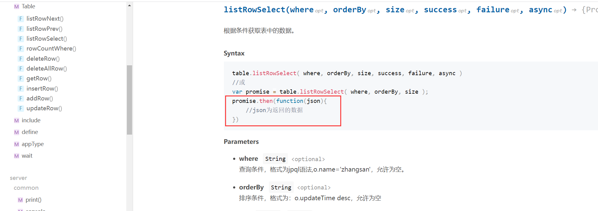
Task: Open the addRow() function page
Action: click(40, 99)
